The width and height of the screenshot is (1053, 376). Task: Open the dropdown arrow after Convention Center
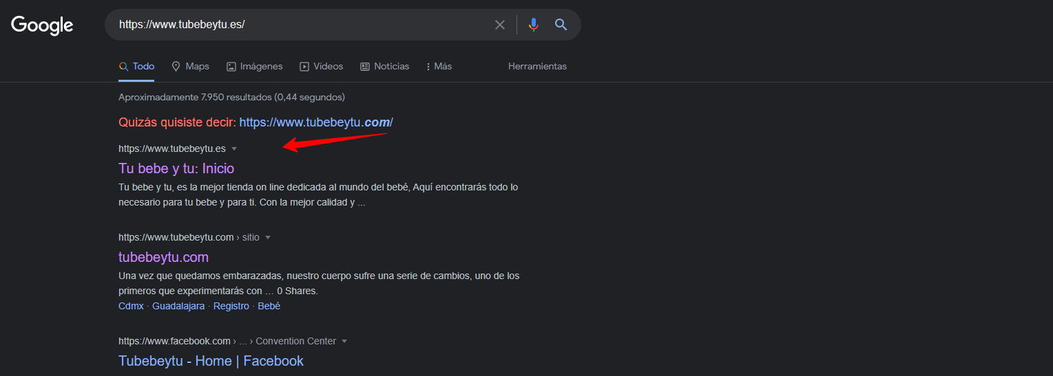click(344, 341)
